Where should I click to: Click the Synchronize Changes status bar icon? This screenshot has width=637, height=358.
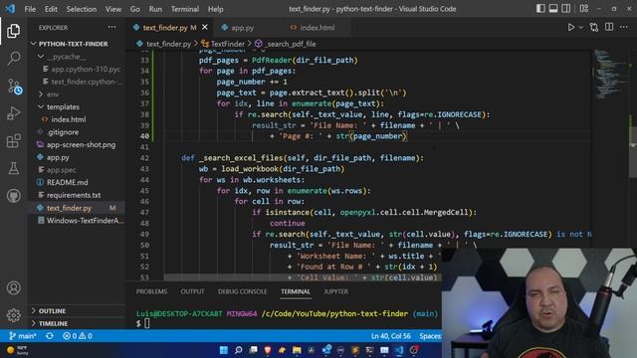click(x=50, y=336)
